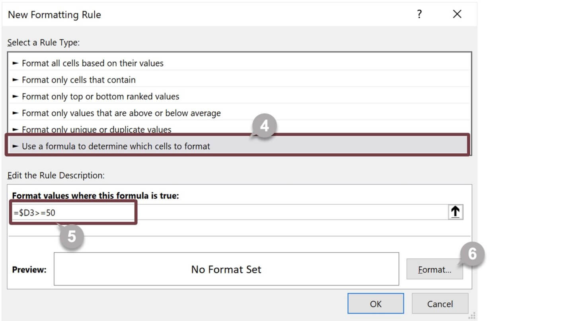Open the Format dialog with the Format button
This screenshot has width=573, height=321.
click(x=435, y=269)
